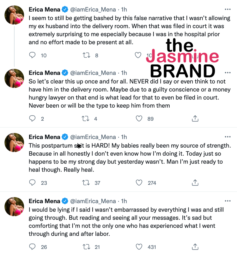
Task: Click the profile avatar on the postpartum tweet
Action: pos(15,142)
